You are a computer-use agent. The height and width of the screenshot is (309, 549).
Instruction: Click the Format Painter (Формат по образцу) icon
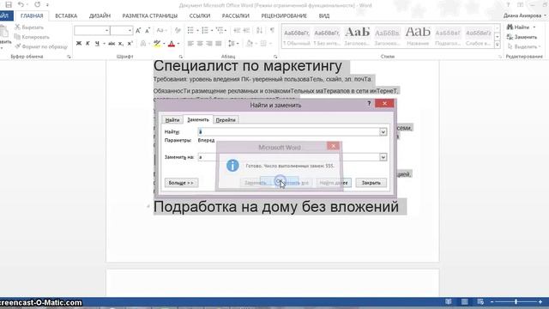[x=17, y=46]
